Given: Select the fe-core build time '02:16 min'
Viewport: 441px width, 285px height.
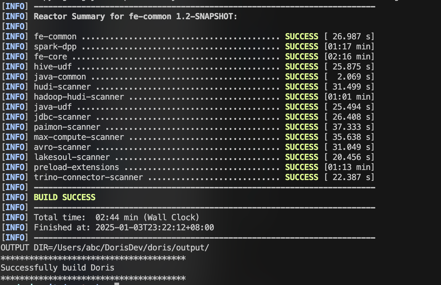Looking at the screenshot, I should 349,56.
